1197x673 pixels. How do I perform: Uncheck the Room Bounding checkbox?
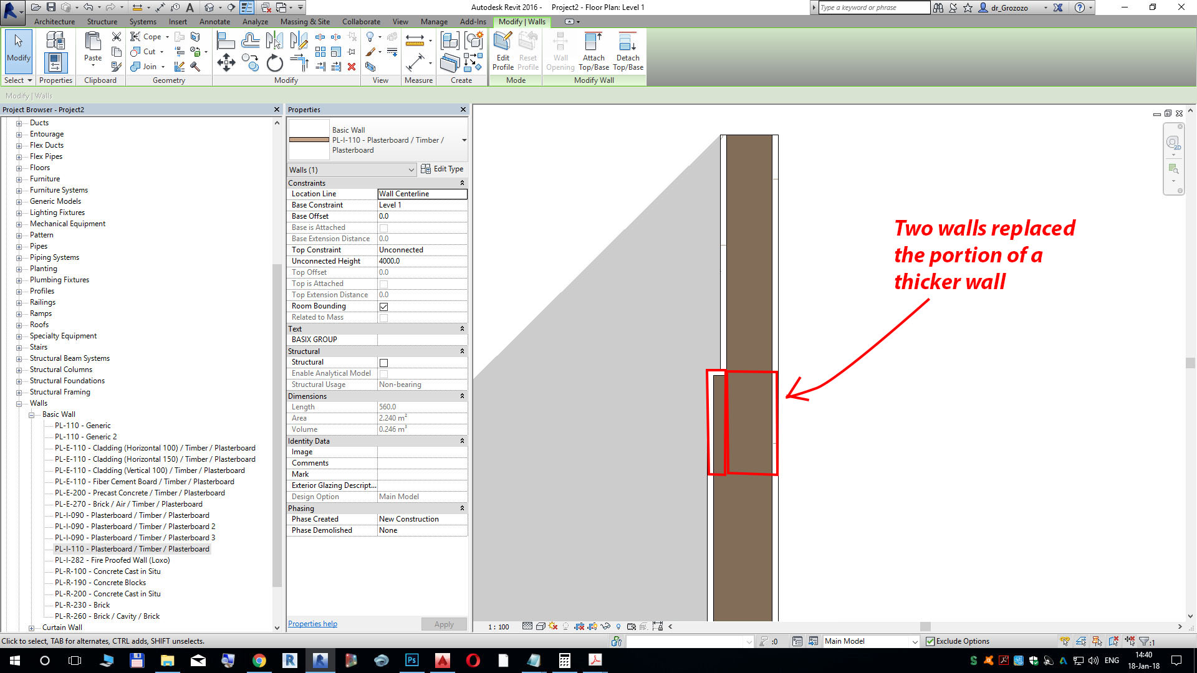pos(383,306)
